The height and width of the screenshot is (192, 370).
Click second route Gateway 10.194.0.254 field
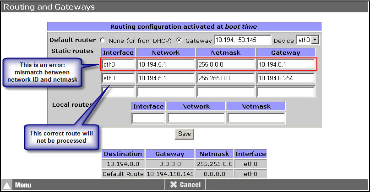click(286, 78)
